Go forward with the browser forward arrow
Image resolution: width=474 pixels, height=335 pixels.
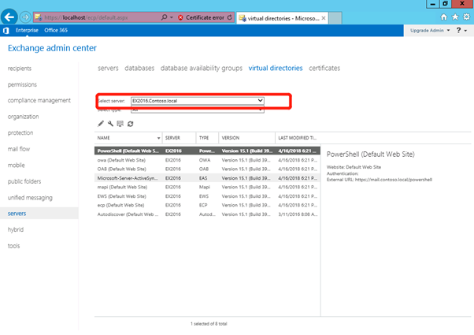pyautogui.click(x=25, y=17)
